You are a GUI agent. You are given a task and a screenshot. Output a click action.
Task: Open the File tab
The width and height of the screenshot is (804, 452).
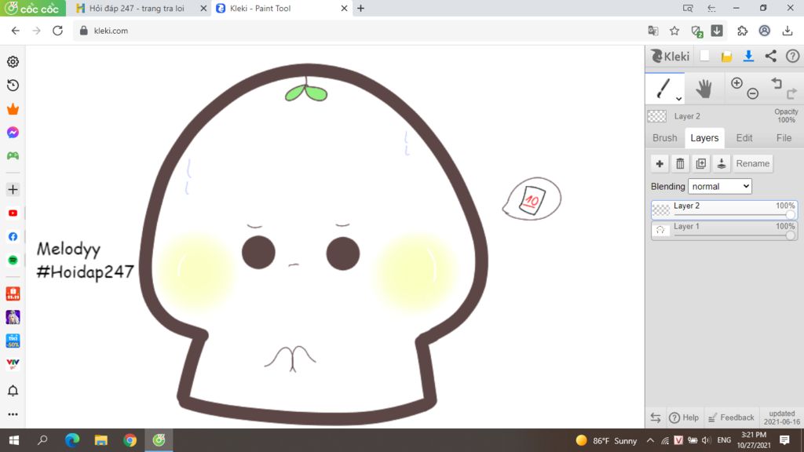[x=784, y=138]
